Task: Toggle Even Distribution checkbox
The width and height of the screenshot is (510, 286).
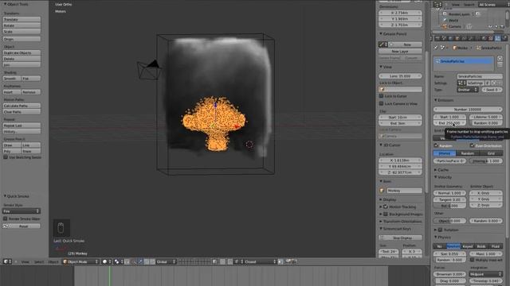Action: [472, 145]
